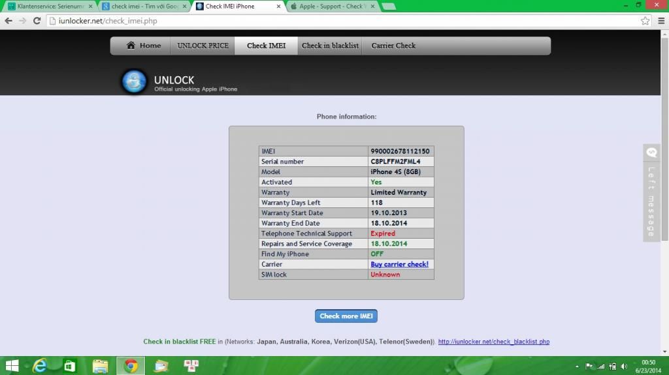Bookmark page with the star icon
The image size is (669, 375).
tap(645, 21)
